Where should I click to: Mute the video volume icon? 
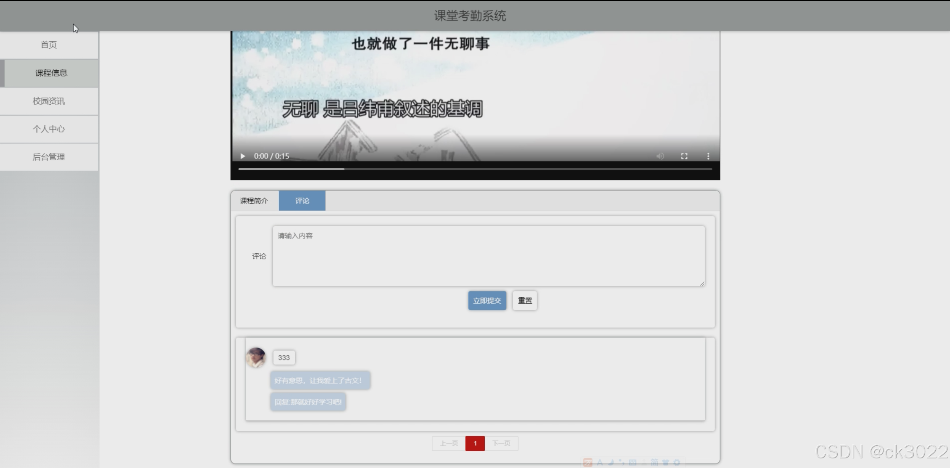(x=660, y=156)
